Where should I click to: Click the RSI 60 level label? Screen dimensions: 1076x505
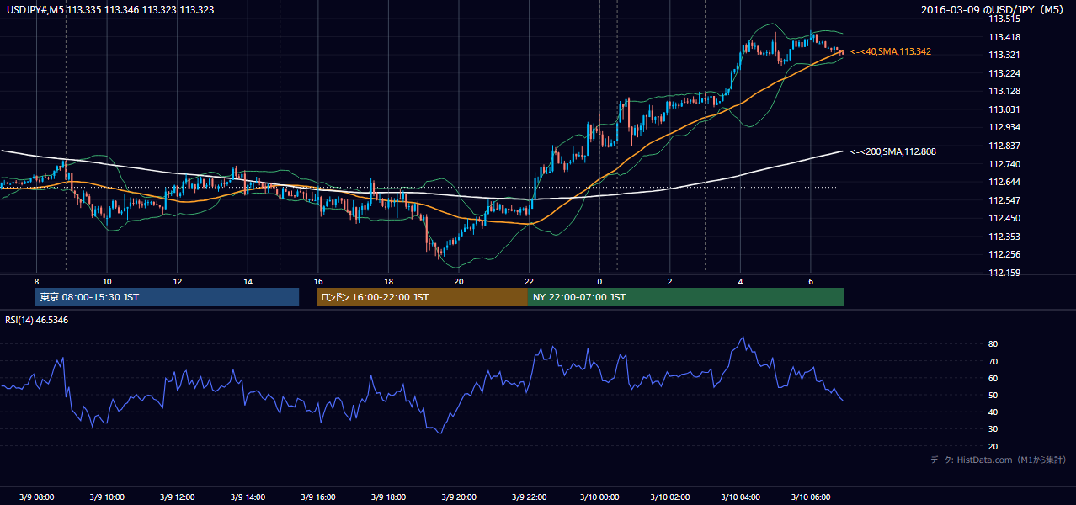pyautogui.click(x=993, y=379)
